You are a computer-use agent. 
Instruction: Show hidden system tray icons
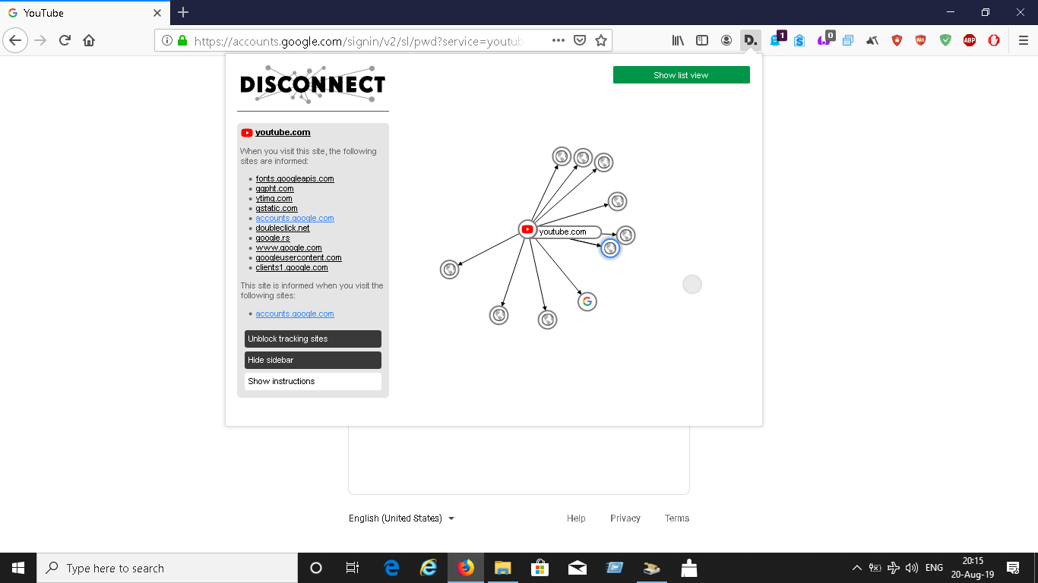coord(857,568)
